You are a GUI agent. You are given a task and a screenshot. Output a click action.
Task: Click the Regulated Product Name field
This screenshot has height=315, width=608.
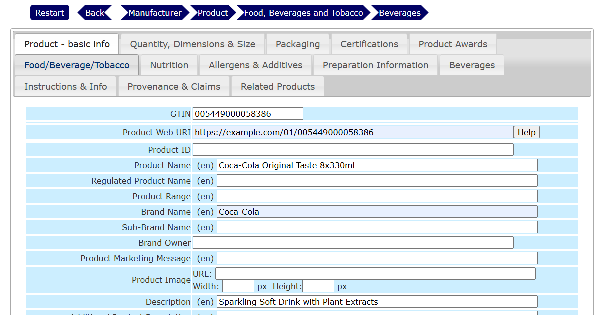[377, 181]
